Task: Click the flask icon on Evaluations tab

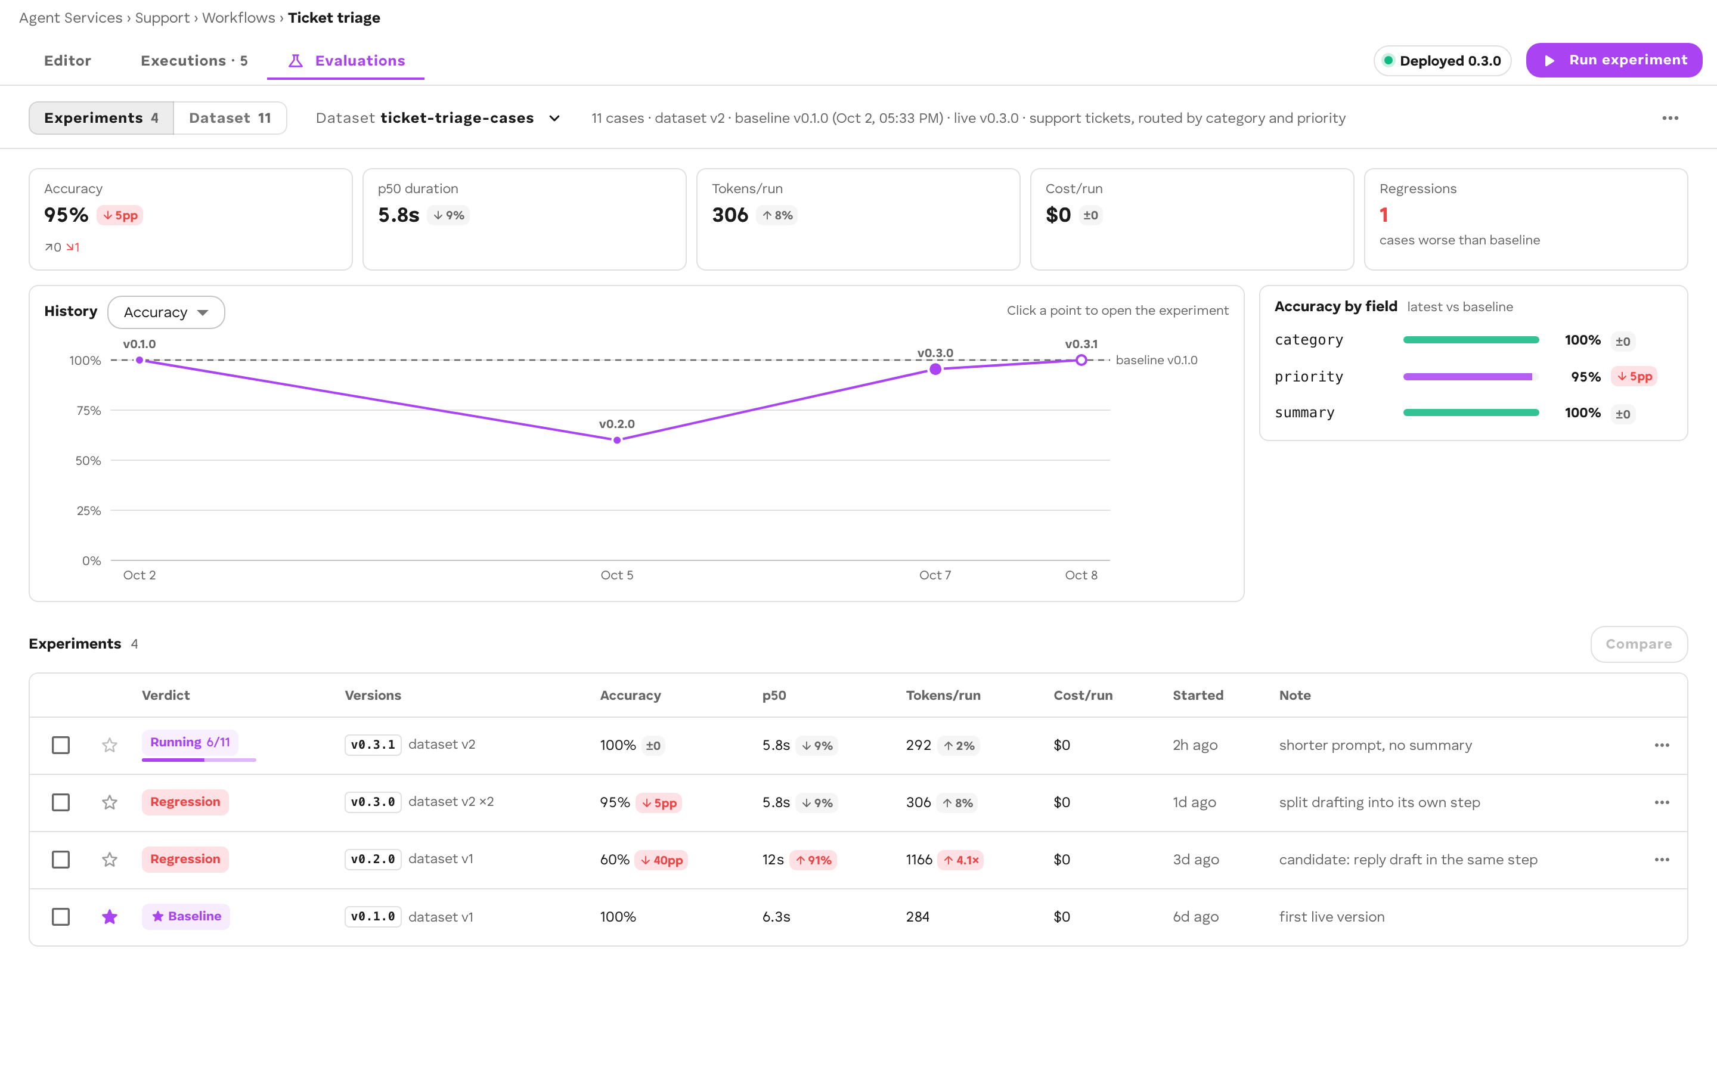Action: pyautogui.click(x=295, y=61)
